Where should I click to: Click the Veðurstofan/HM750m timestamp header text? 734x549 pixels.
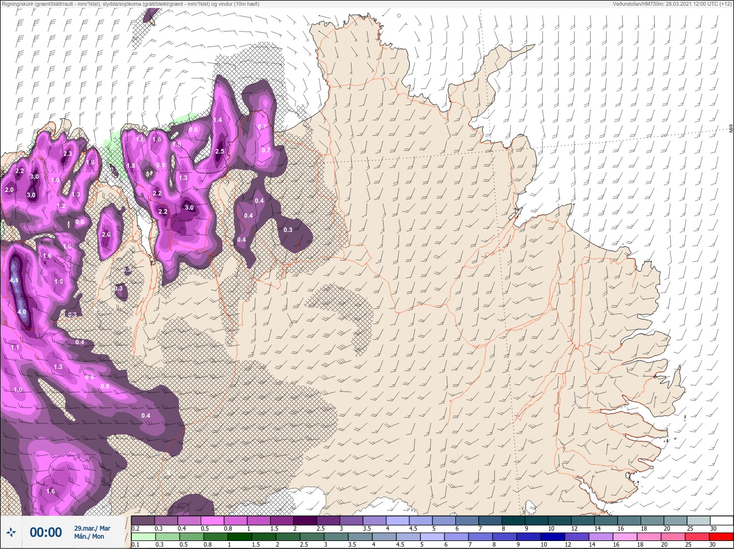click(x=672, y=4)
